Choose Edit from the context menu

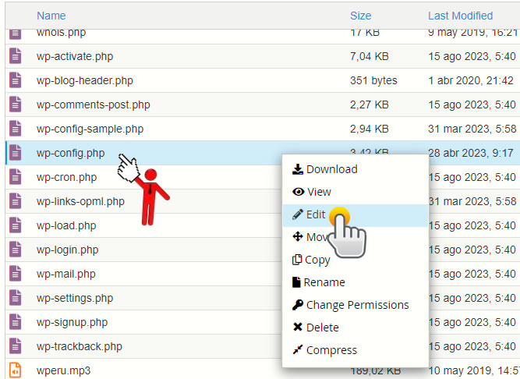tap(315, 214)
